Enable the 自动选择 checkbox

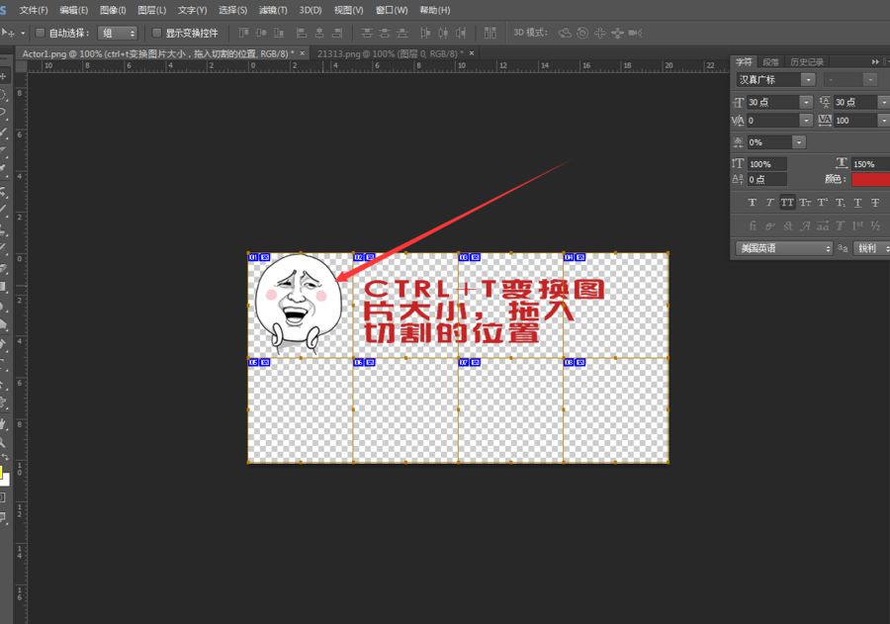pos(41,33)
